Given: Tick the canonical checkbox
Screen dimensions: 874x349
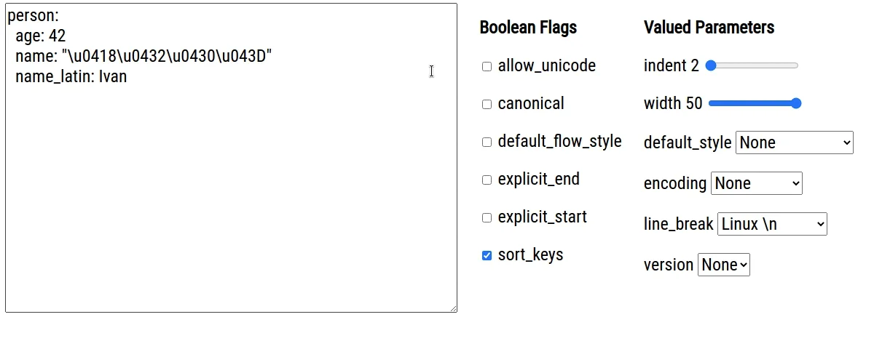Looking at the screenshot, I should (x=487, y=105).
